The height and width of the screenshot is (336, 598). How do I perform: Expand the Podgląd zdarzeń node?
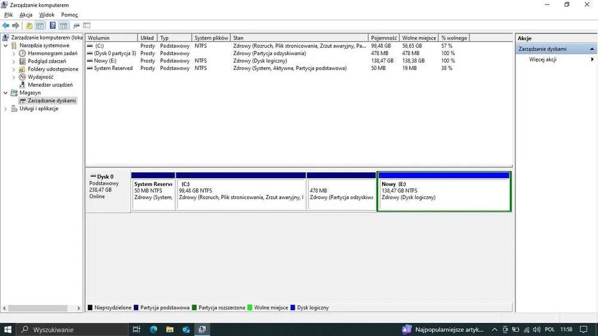click(14, 61)
